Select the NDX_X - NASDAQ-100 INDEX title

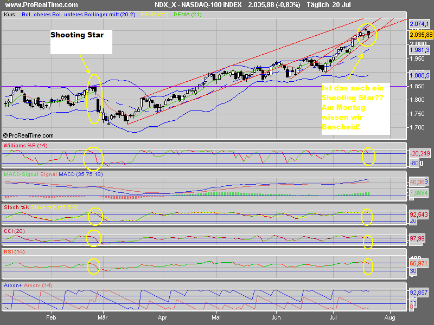point(198,5)
